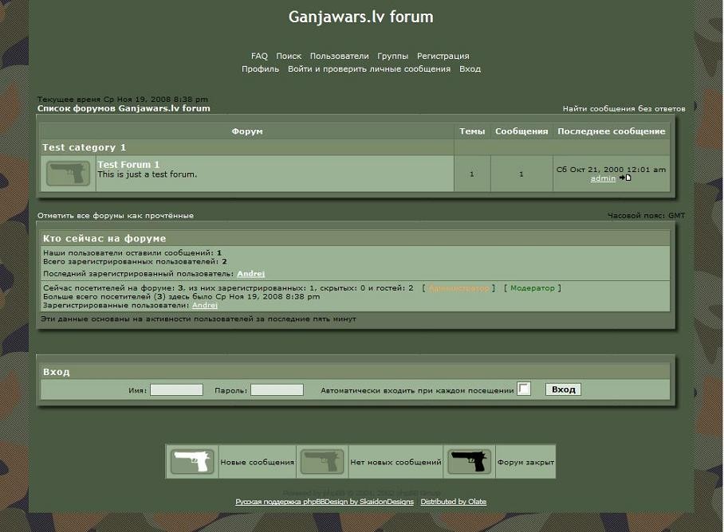Screen dimensions: 724x532
Task: Go to Пользователи member list
Action: click(x=340, y=56)
